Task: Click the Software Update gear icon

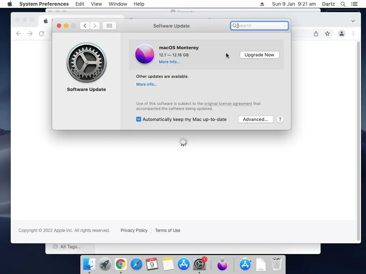Action: coord(86,62)
